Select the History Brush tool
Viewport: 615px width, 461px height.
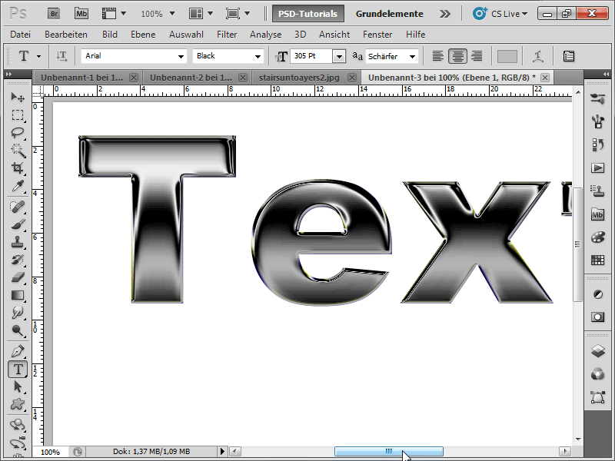18,260
